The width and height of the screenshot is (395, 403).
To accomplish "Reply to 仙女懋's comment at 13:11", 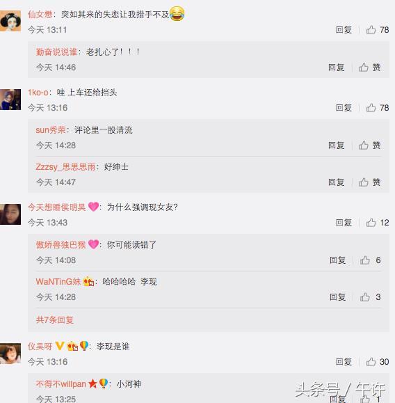I will [x=344, y=30].
